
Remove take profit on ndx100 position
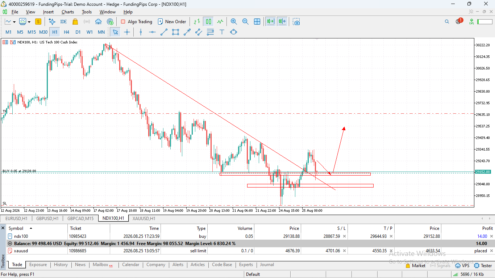(x=391, y=236)
